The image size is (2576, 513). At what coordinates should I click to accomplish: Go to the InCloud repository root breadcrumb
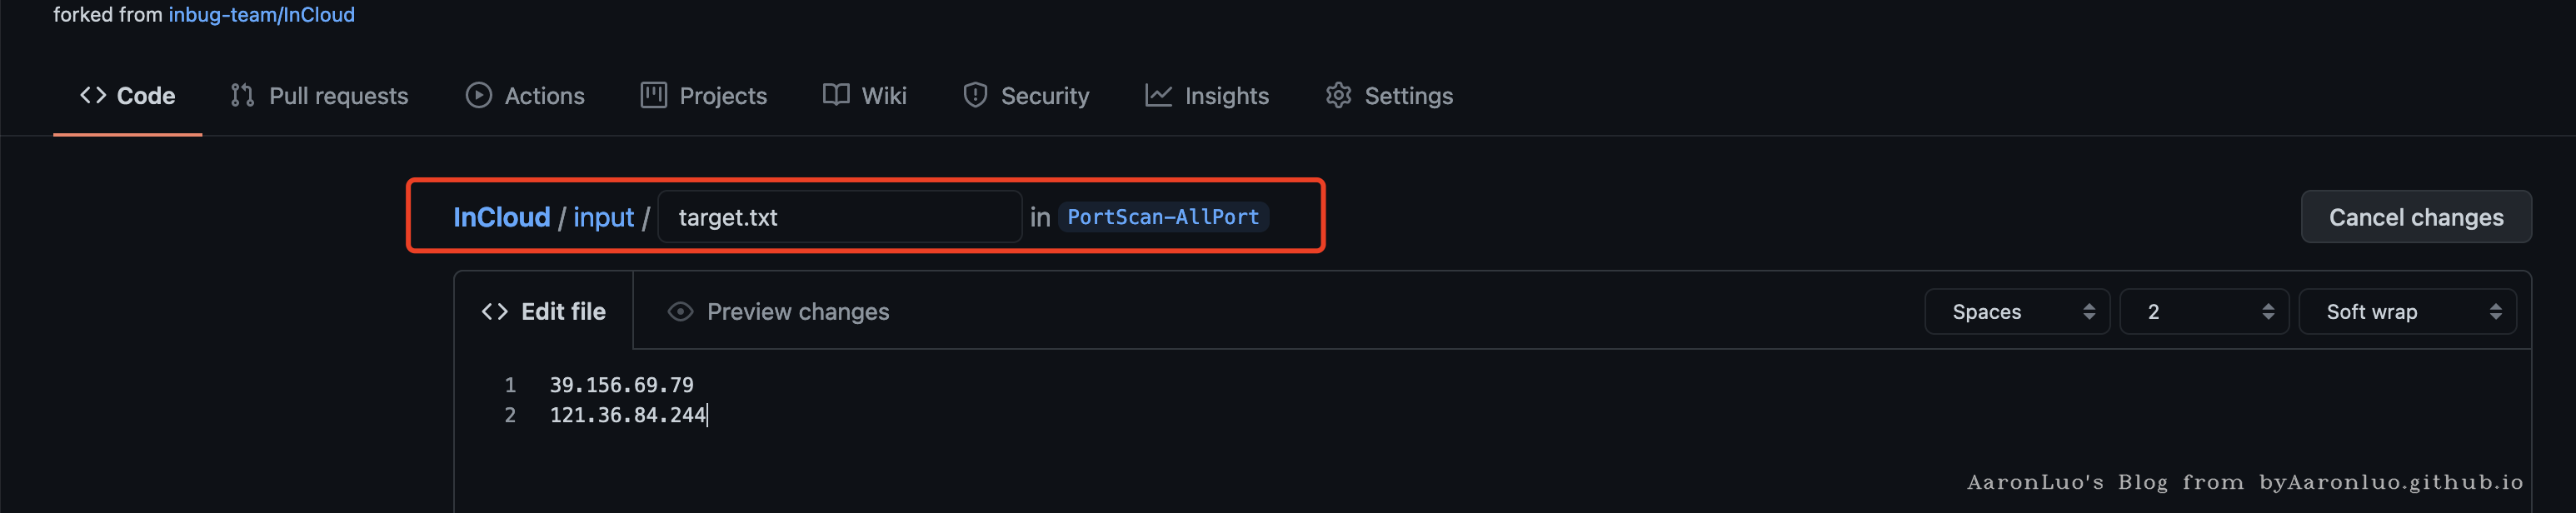[501, 217]
